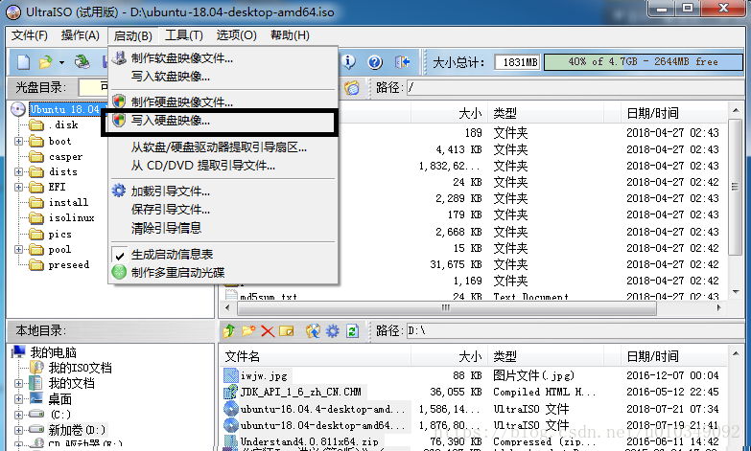The width and height of the screenshot is (751, 451).
Task: Select 保存引导文件... menu entry
Action: click(223, 210)
